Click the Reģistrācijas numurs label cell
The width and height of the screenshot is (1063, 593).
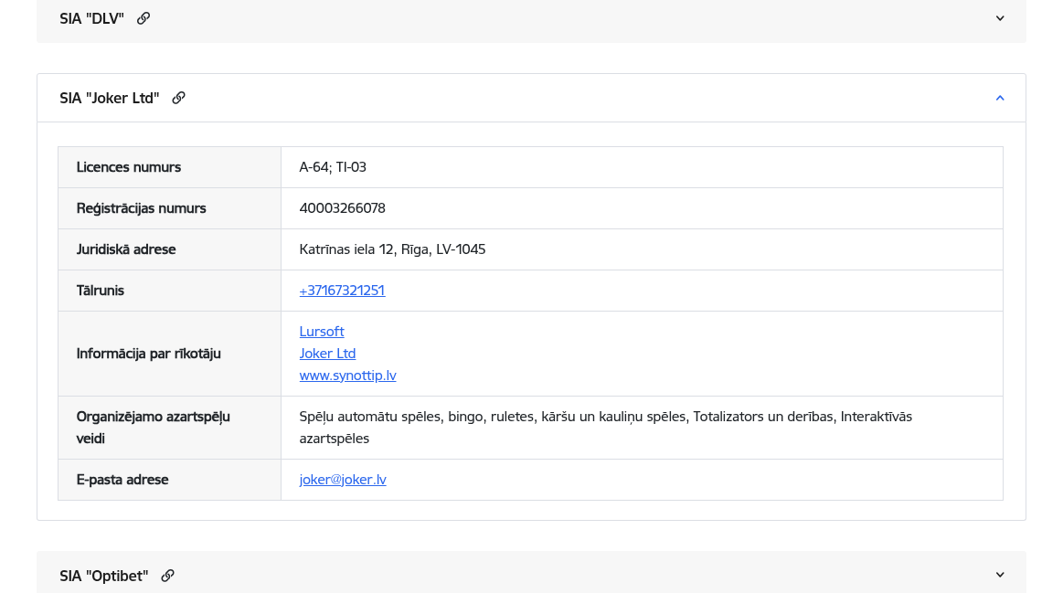pyautogui.click(x=169, y=208)
